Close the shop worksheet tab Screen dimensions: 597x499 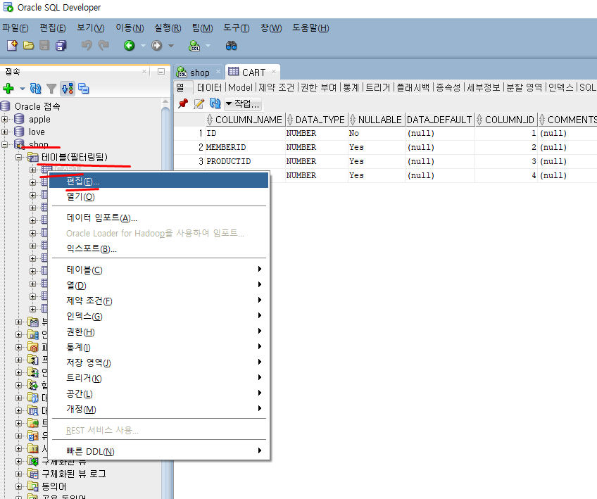click(x=218, y=72)
